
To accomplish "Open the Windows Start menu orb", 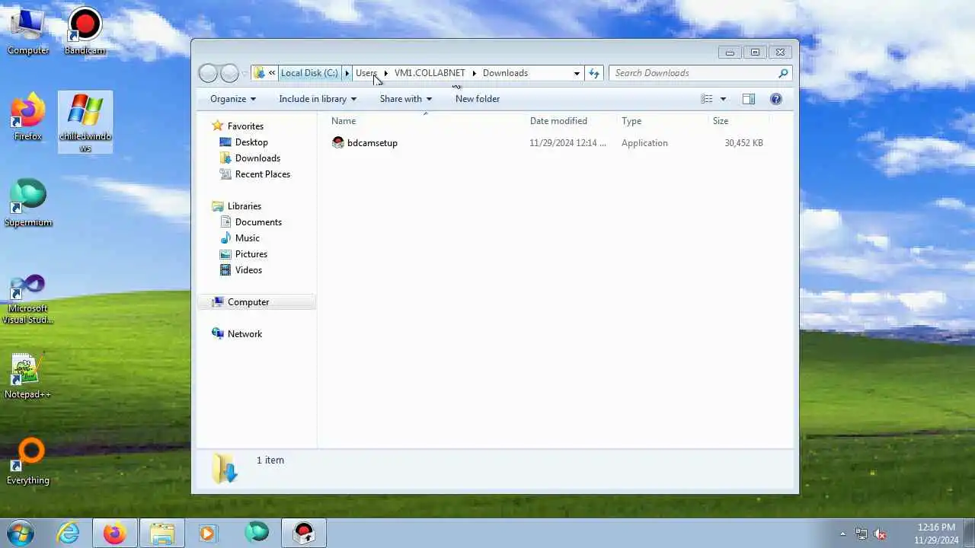I will 21,532.
